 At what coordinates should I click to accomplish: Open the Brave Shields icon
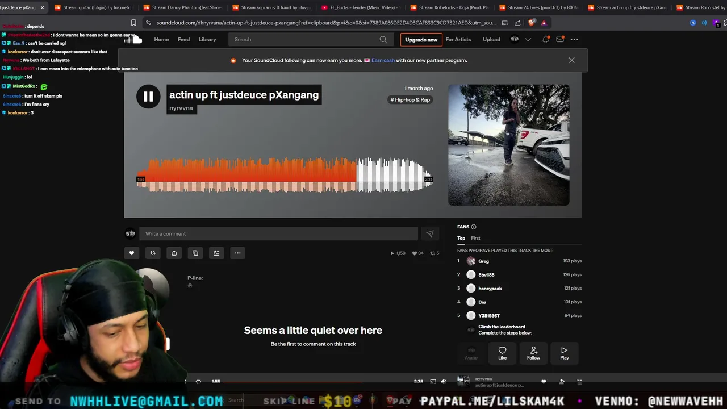pos(531,23)
